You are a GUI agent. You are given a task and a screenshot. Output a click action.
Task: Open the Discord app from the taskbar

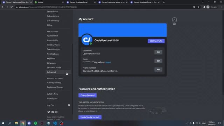tap(29, 123)
